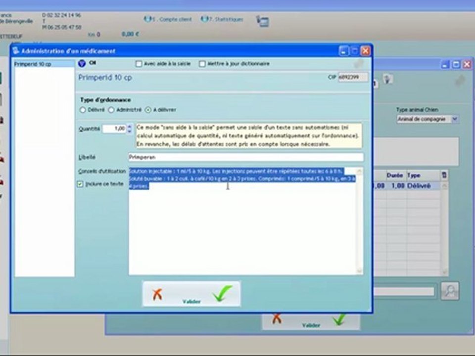Click the scroll up arrow of conseils text area

(360, 172)
